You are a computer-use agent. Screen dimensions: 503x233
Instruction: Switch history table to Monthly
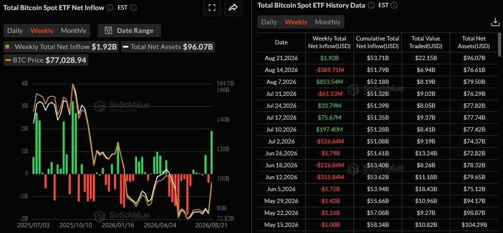(x=328, y=22)
